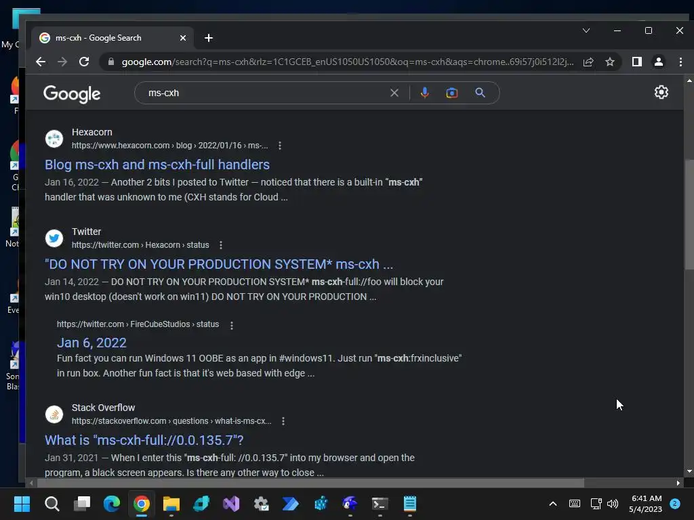Viewport: 694px width, 520px height.
Task: Click the forward navigation arrow
Action: point(62,62)
